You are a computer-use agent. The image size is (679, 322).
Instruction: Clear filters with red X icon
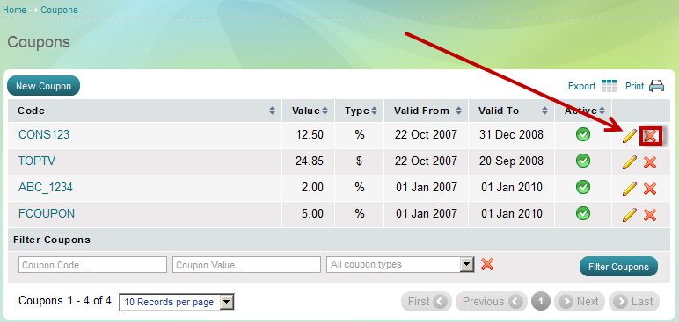coord(487,263)
